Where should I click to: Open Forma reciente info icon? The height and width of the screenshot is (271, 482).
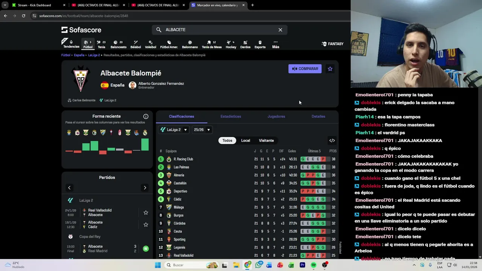(x=146, y=116)
